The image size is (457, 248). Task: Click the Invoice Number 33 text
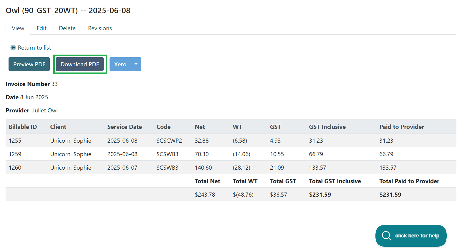[32, 84]
